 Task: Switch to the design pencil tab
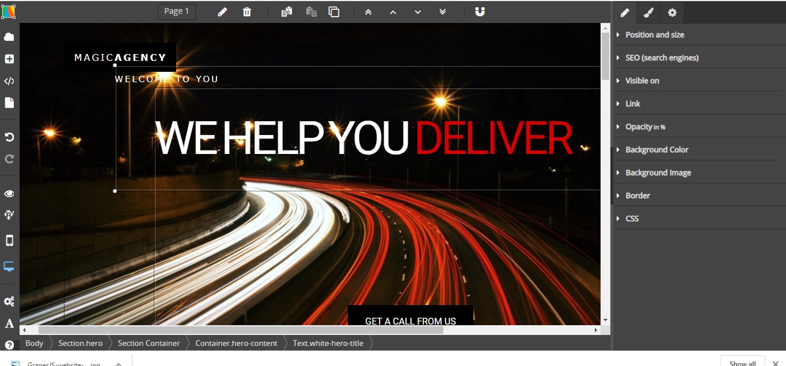point(625,13)
